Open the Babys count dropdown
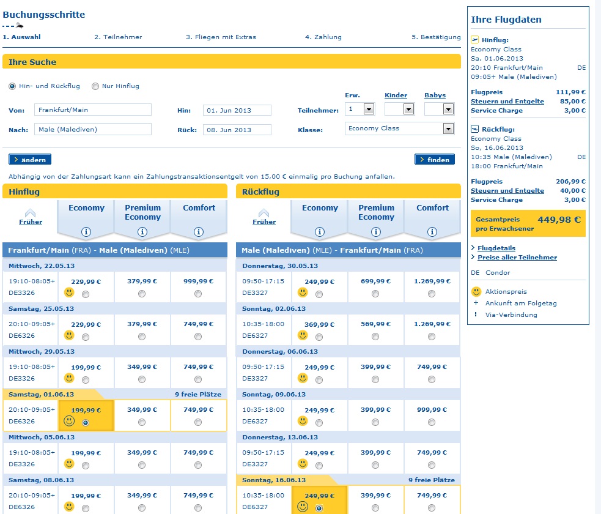Viewport: 601px width, 514px height. point(448,110)
